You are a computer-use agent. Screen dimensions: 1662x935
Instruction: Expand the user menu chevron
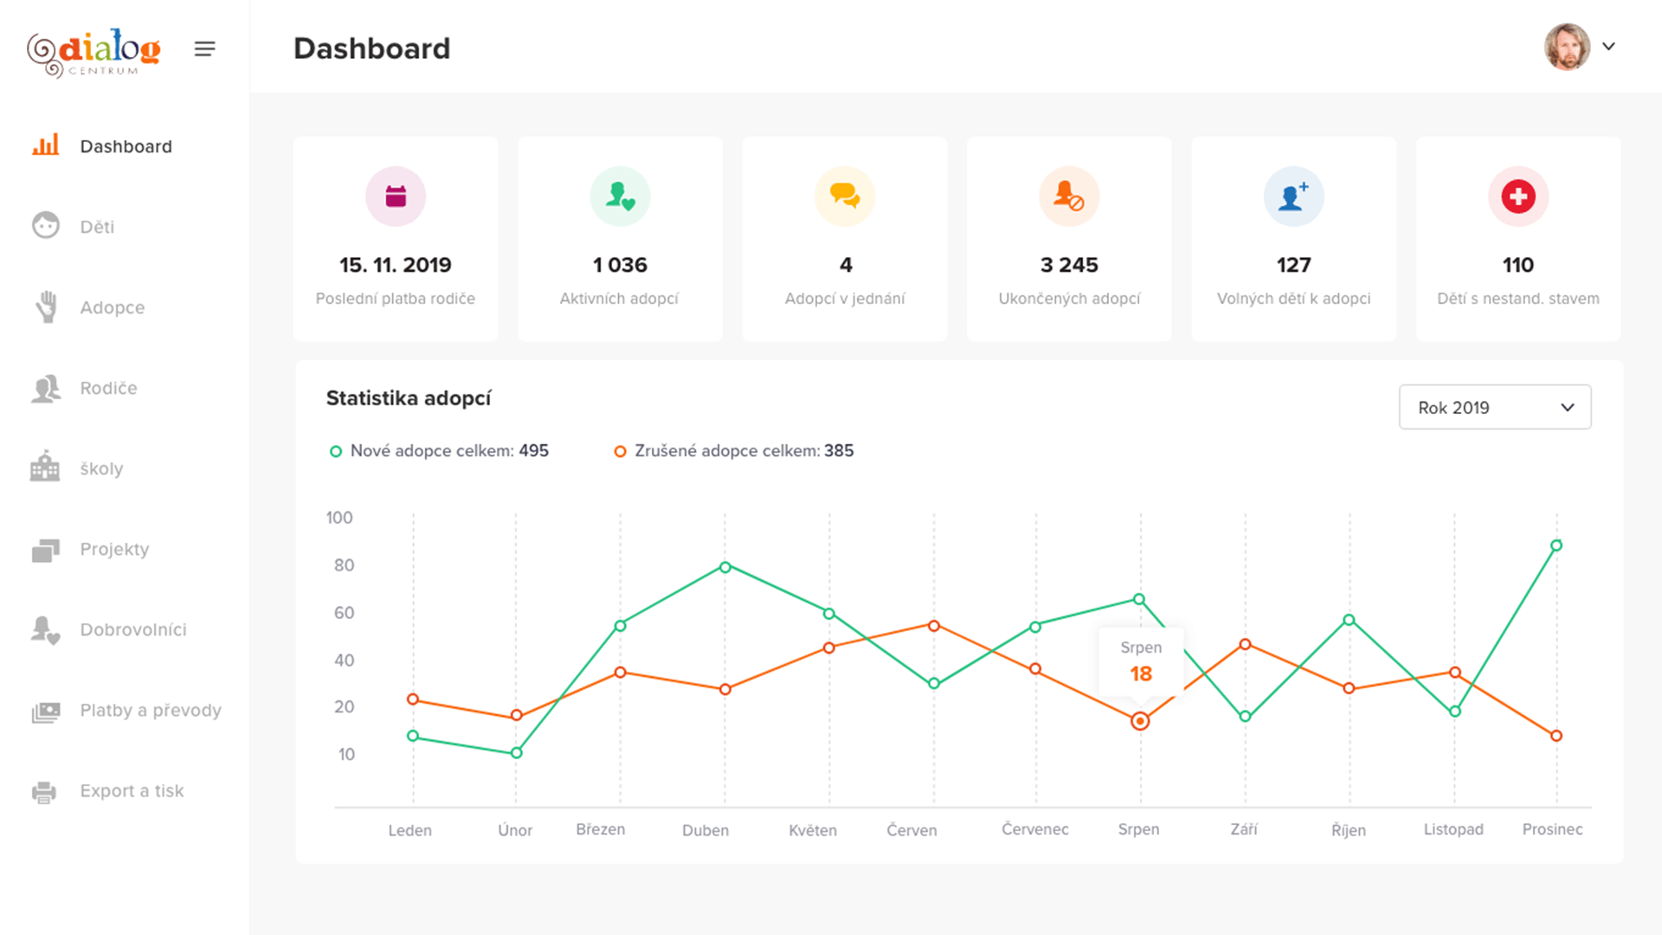click(x=1608, y=47)
